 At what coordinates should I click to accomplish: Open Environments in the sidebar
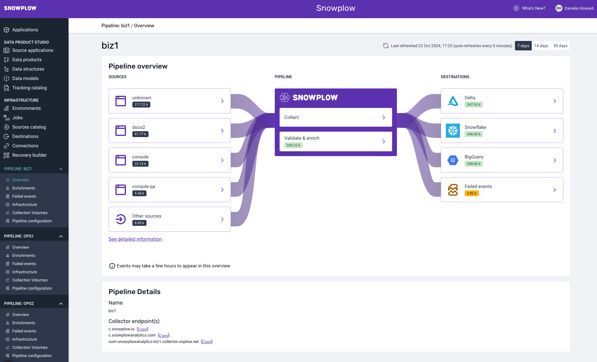26,108
